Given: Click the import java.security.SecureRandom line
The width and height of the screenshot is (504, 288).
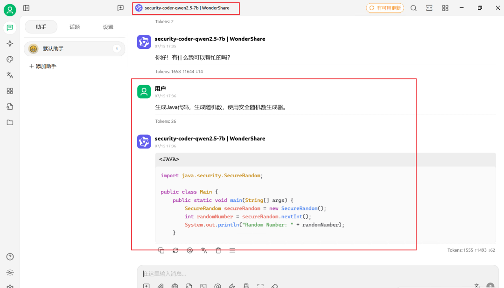Looking at the screenshot, I should (212, 175).
